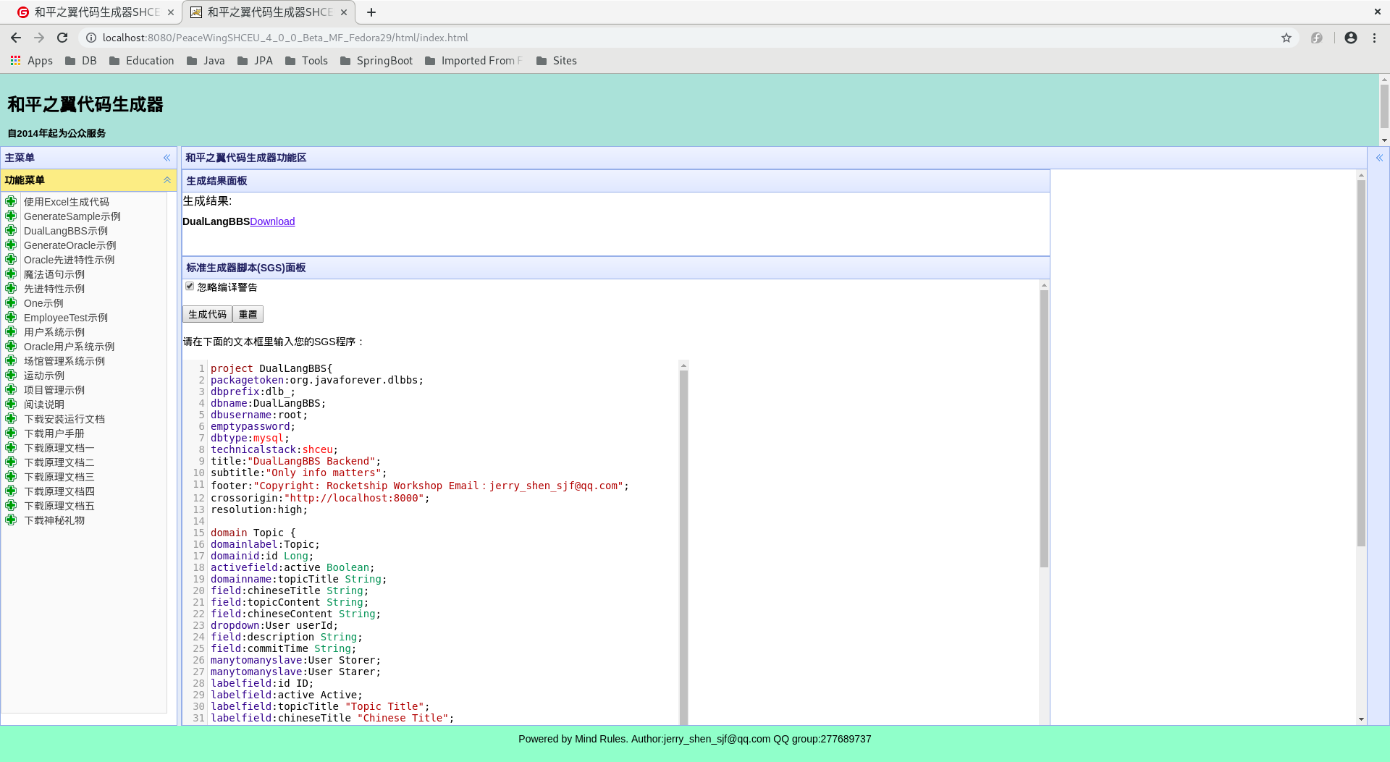
Task: Open 下载原理文档二 menu item
Action: coord(59,462)
